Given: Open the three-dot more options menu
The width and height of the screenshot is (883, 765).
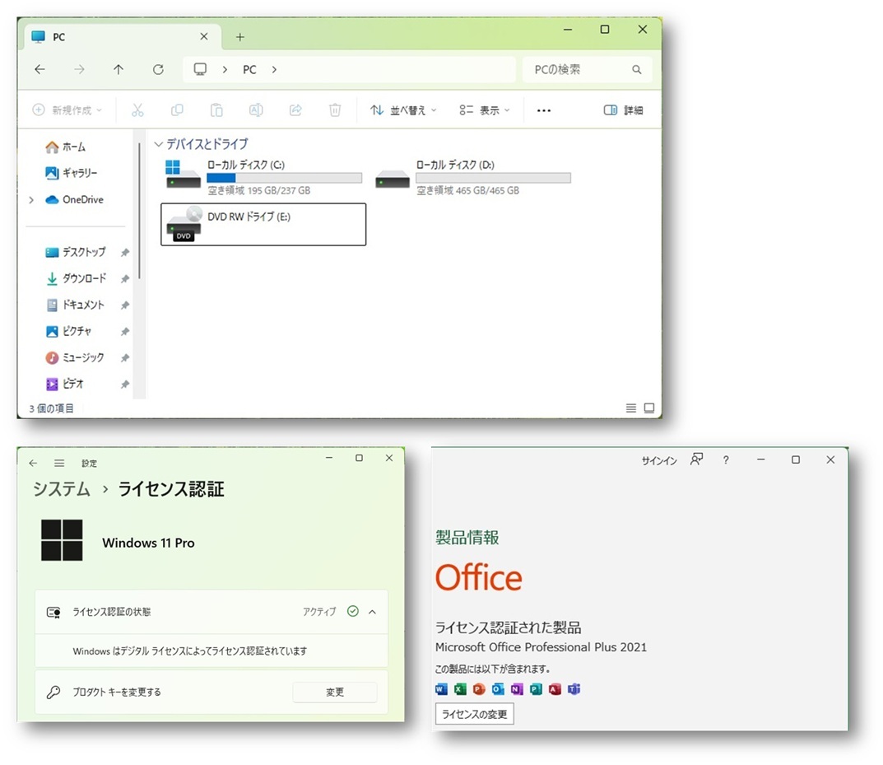Looking at the screenshot, I should 544,110.
